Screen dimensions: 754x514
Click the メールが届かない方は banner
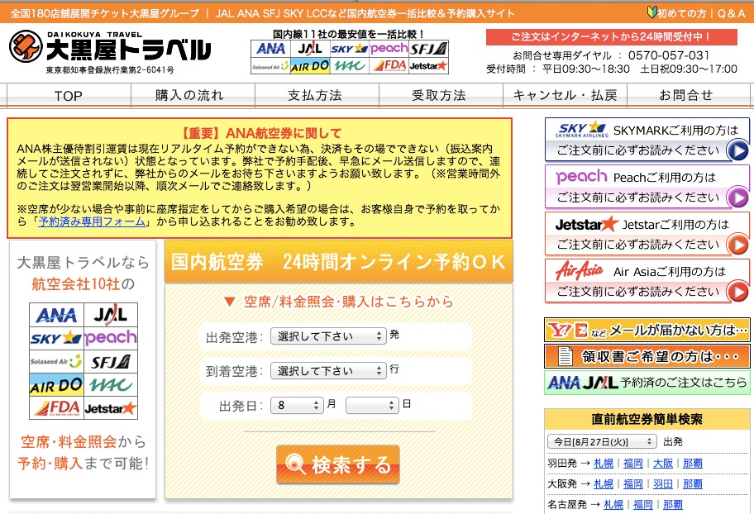647,330
